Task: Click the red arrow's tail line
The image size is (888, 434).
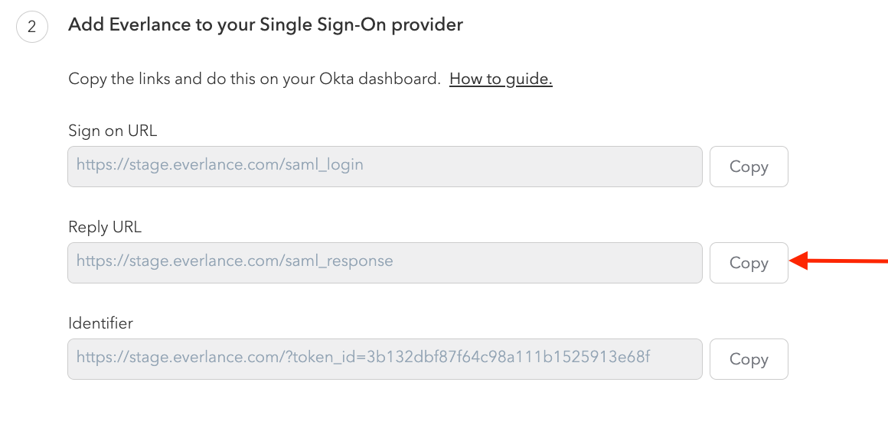Action: [850, 262]
